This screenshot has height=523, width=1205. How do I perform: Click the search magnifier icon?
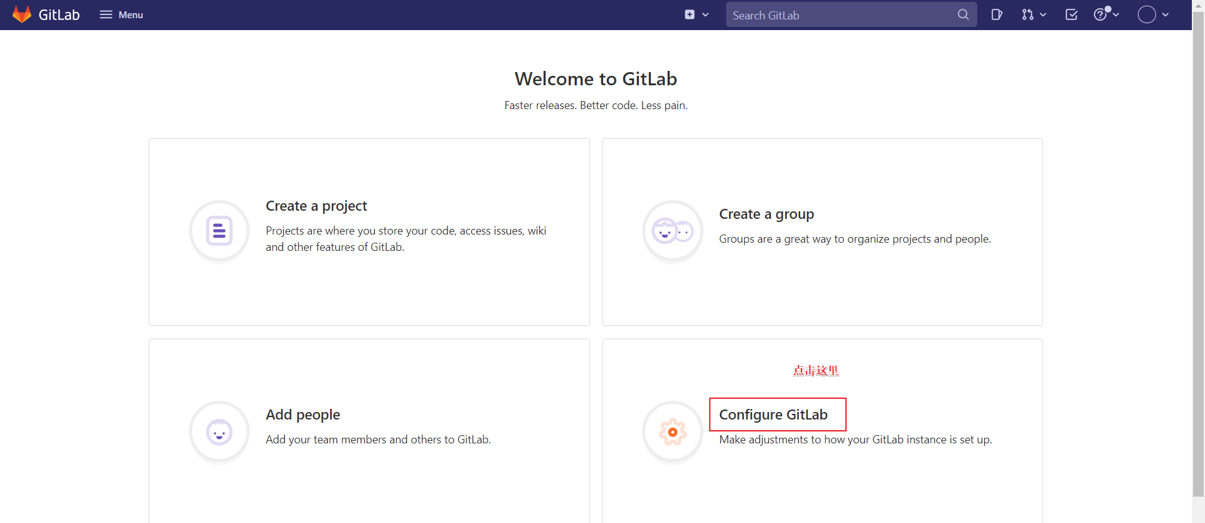963,14
